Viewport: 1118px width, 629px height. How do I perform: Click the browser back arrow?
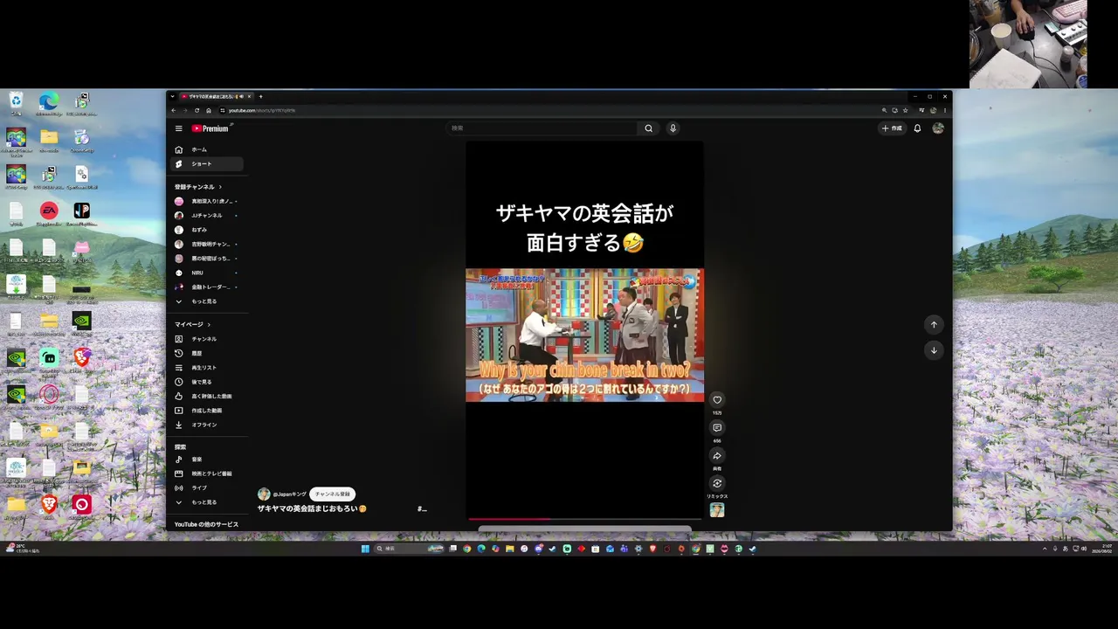[174, 111]
